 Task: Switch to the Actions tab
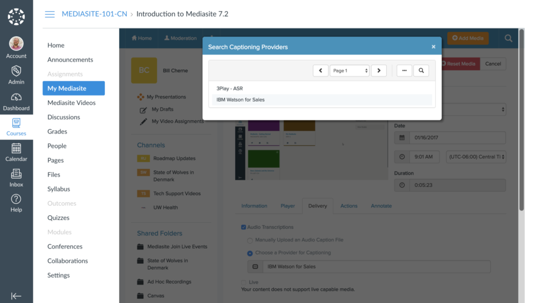click(x=349, y=206)
